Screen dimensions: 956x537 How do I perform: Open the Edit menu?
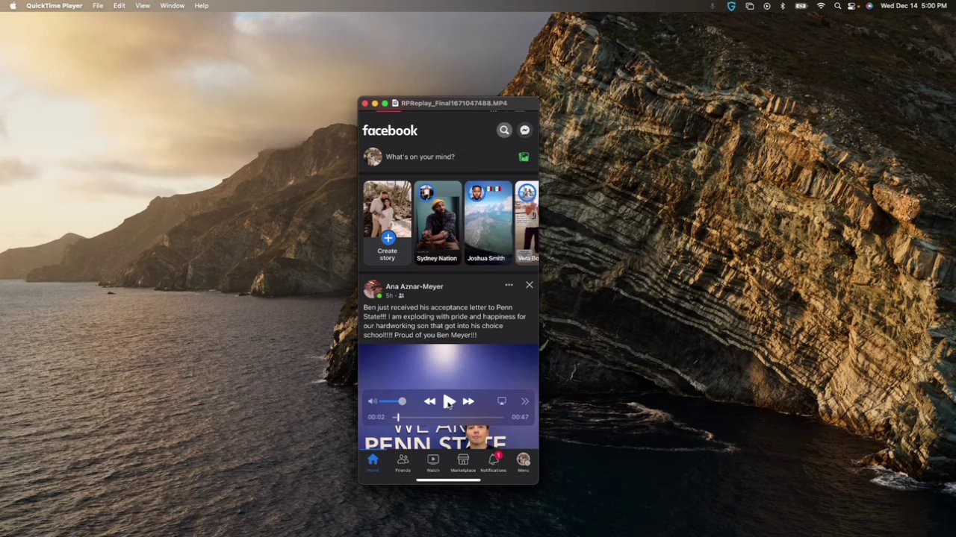(119, 6)
